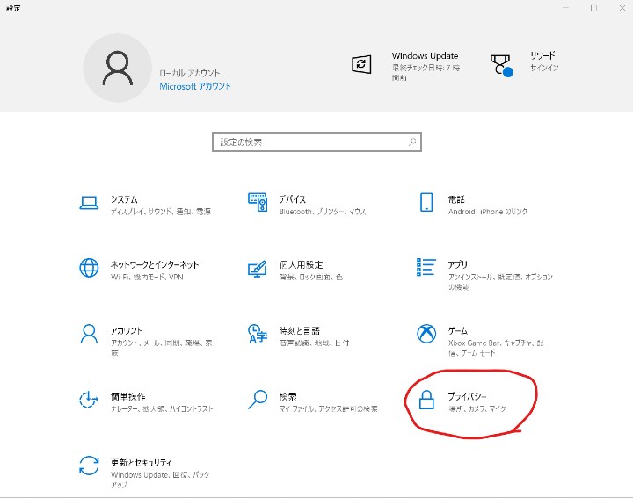Select the ネットワークとインターネット title
This screenshot has height=498, width=633.
pos(155,265)
